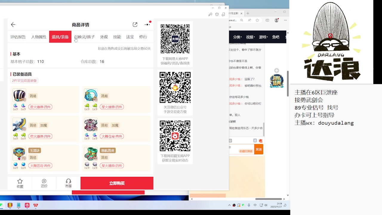Image resolution: width=382 pixels, height=215 pixels.
Task: Open the striped helmet equipment icon
Action: pos(19,96)
